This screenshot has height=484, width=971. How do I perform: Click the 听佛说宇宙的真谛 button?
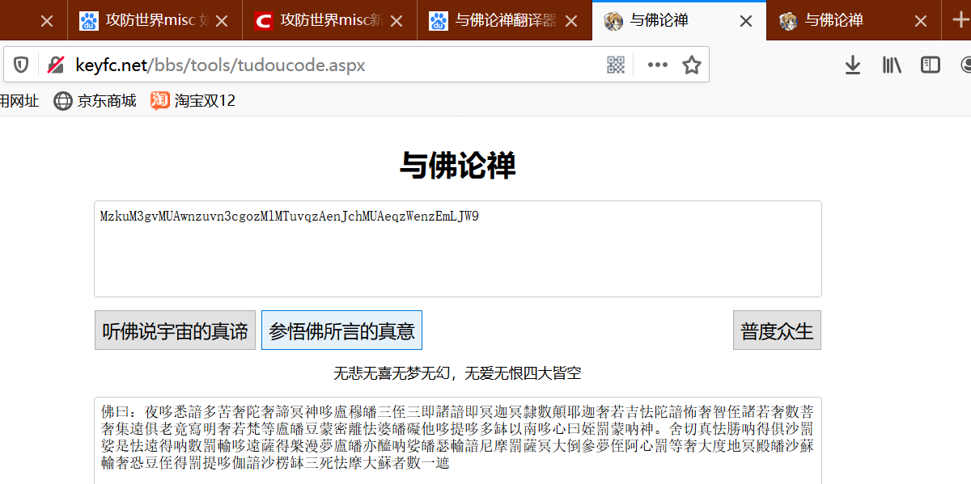pyautogui.click(x=175, y=330)
